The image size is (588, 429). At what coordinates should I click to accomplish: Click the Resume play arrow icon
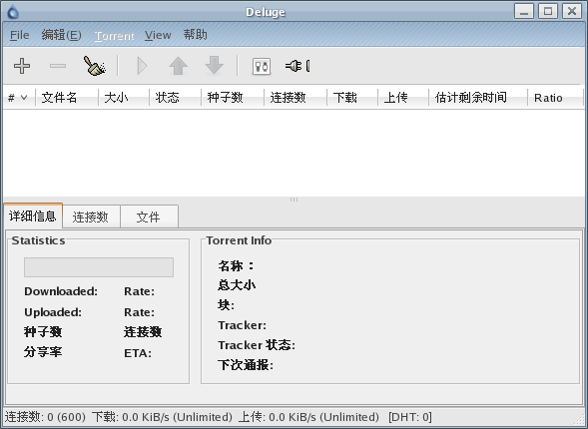click(x=142, y=66)
